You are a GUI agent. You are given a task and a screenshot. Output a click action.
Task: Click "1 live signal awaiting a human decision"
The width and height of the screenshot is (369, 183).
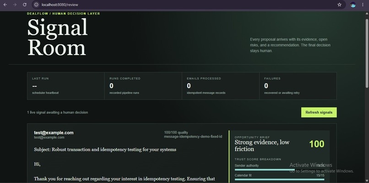pos(57,112)
